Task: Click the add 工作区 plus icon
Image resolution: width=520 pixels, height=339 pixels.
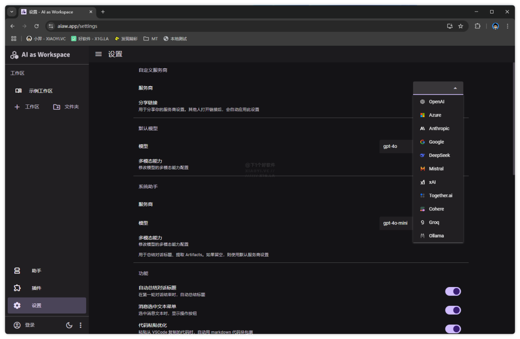Action: [17, 107]
